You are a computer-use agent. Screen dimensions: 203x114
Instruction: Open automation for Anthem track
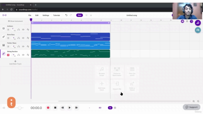click(28, 29)
